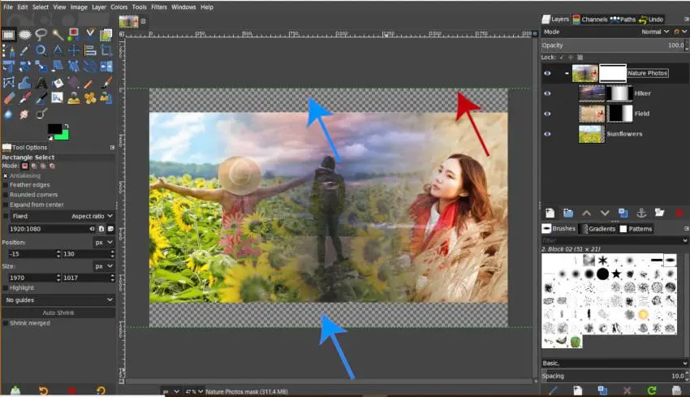This screenshot has width=690, height=397.
Task: Select the Move tool
Action: [x=74, y=50]
